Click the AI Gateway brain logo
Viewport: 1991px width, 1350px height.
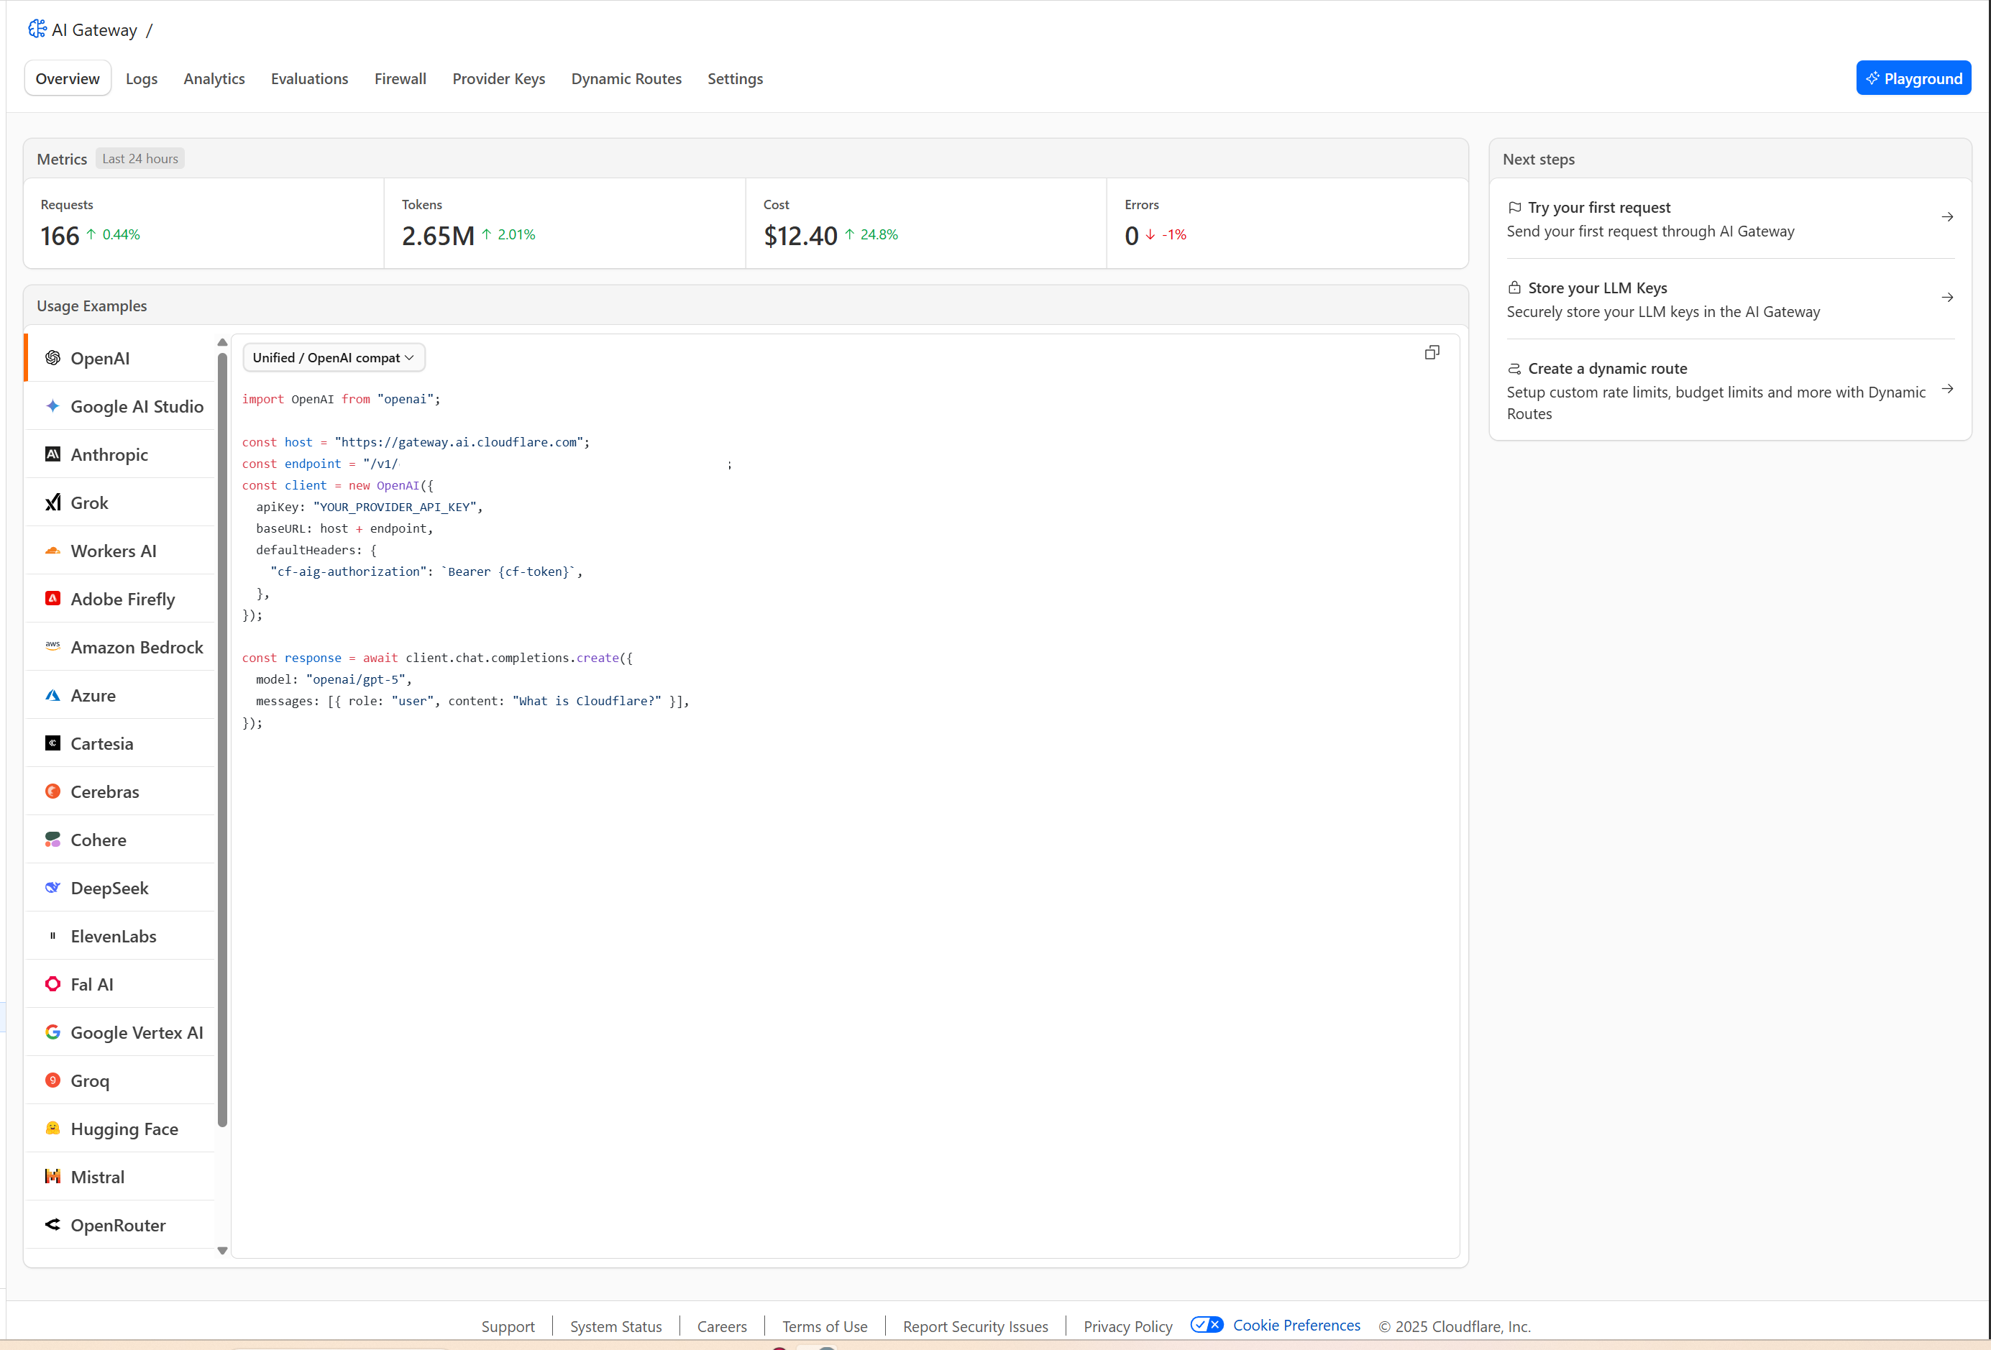[37, 29]
